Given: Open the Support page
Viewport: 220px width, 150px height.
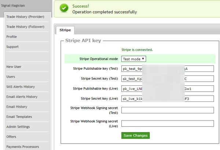Looking at the screenshot, I should 12,47.
